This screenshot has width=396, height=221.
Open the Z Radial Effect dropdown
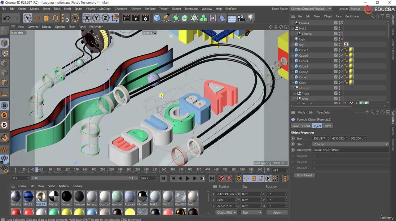(x=386, y=144)
